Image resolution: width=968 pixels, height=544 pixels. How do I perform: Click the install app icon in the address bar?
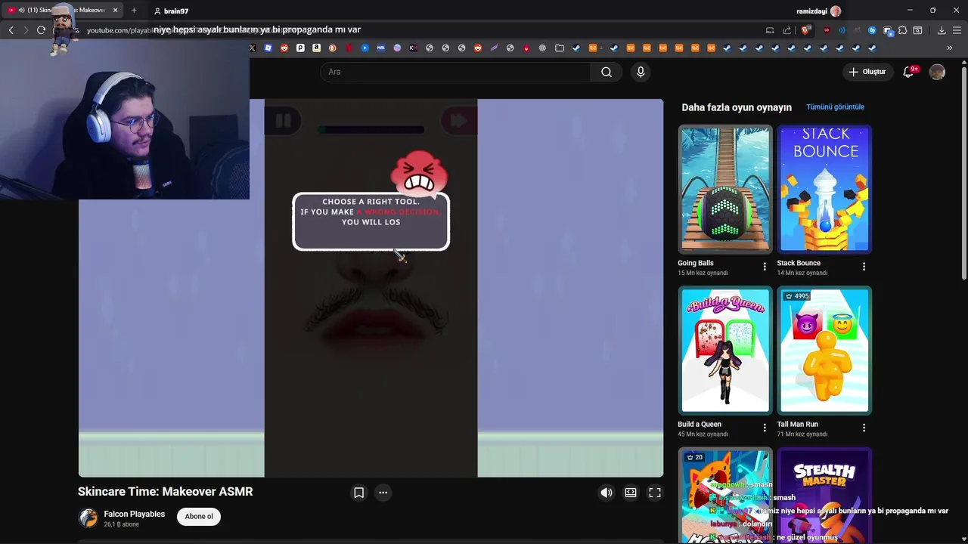pos(770,30)
